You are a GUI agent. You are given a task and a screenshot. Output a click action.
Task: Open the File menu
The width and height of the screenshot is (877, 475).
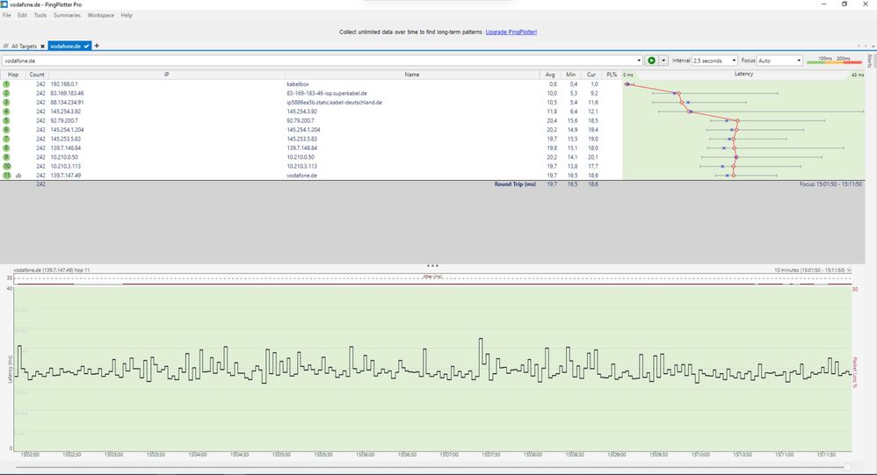coord(7,15)
